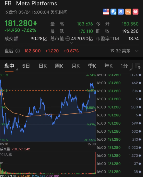Tap the orange downtrend chart icon
Screen dimensions: 143x177
click(x=128, y=12)
